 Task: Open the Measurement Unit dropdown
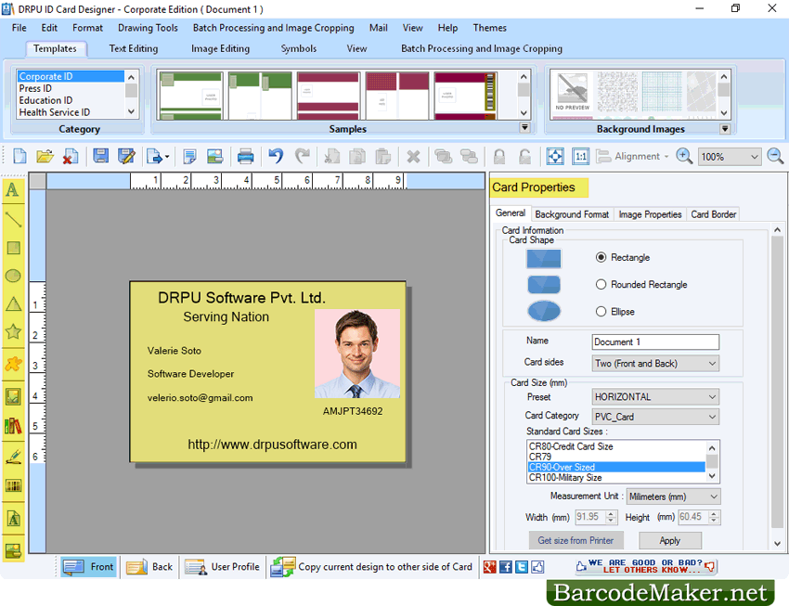(673, 496)
